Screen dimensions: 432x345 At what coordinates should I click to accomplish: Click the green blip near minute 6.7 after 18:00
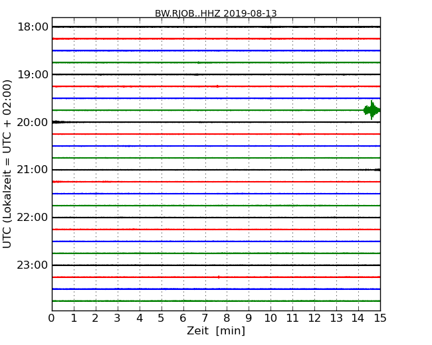click(x=199, y=63)
